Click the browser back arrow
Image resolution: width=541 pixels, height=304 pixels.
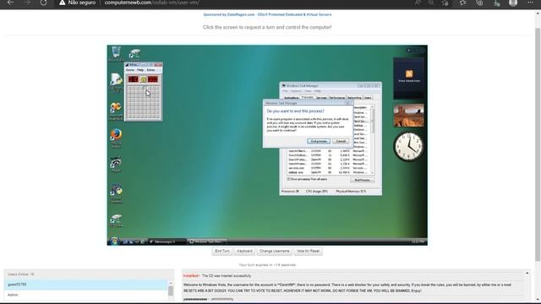pyautogui.click(x=10, y=3)
